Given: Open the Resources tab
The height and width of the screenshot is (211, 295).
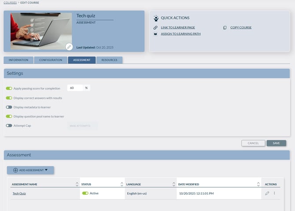Looking at the screenshot, I should [109, 60].
